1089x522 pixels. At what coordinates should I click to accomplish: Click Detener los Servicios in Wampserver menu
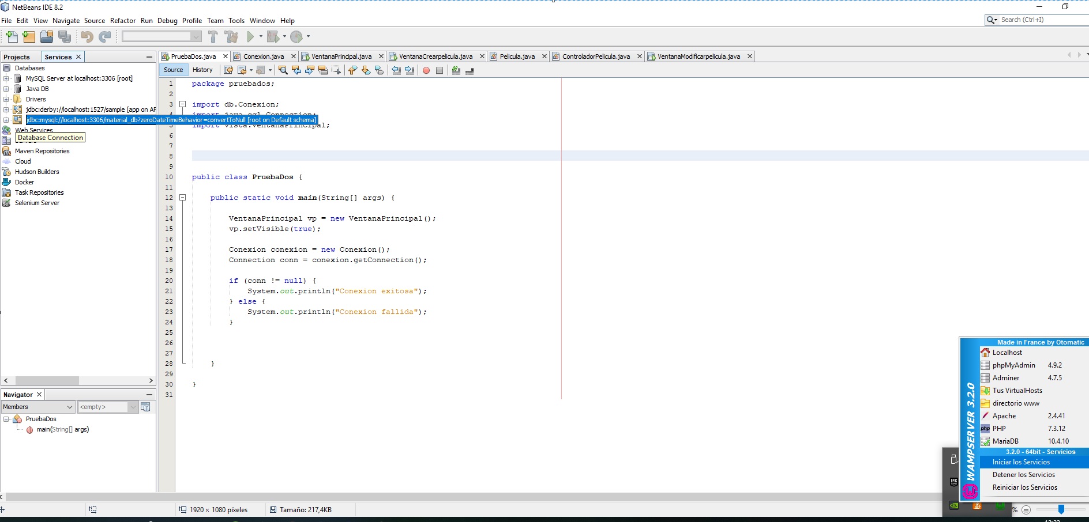(1034, 475)
